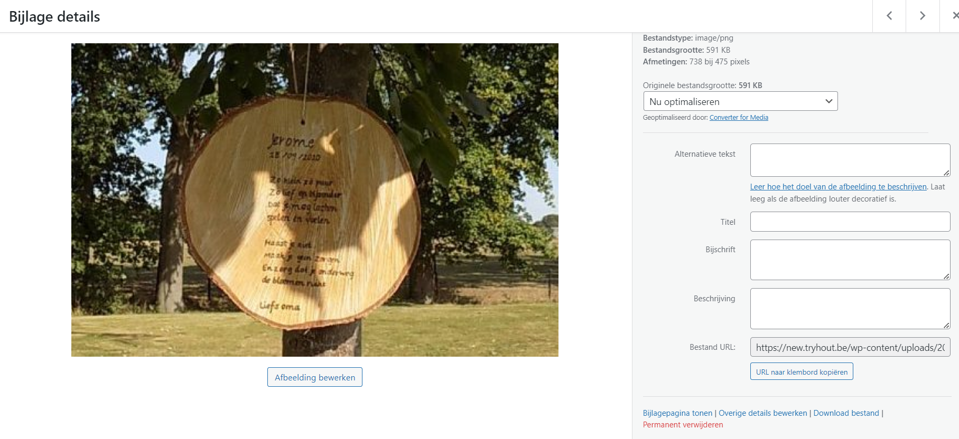Close the Bijlage details dialog
959x439 pixels.
(x=953, y=16)
